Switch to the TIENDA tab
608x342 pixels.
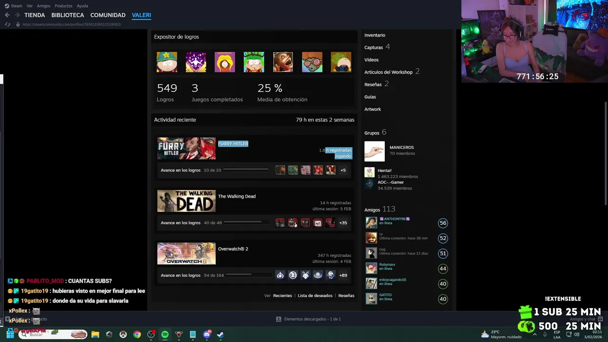coord(35,15)
